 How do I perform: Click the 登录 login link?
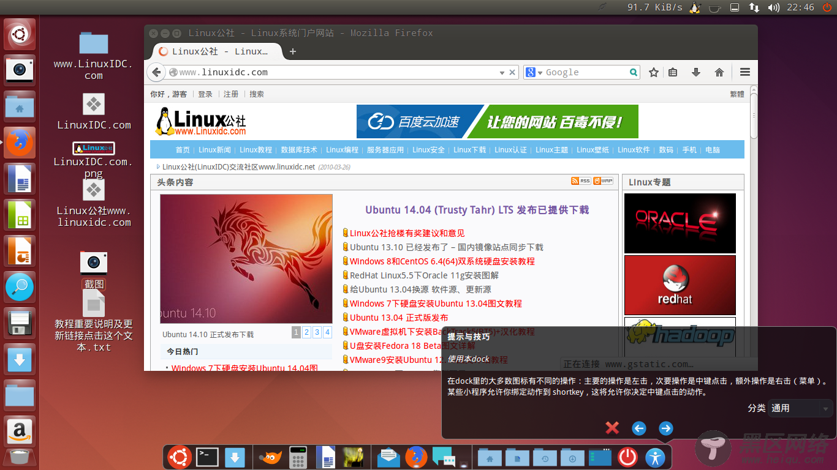(x=205, y=94)
